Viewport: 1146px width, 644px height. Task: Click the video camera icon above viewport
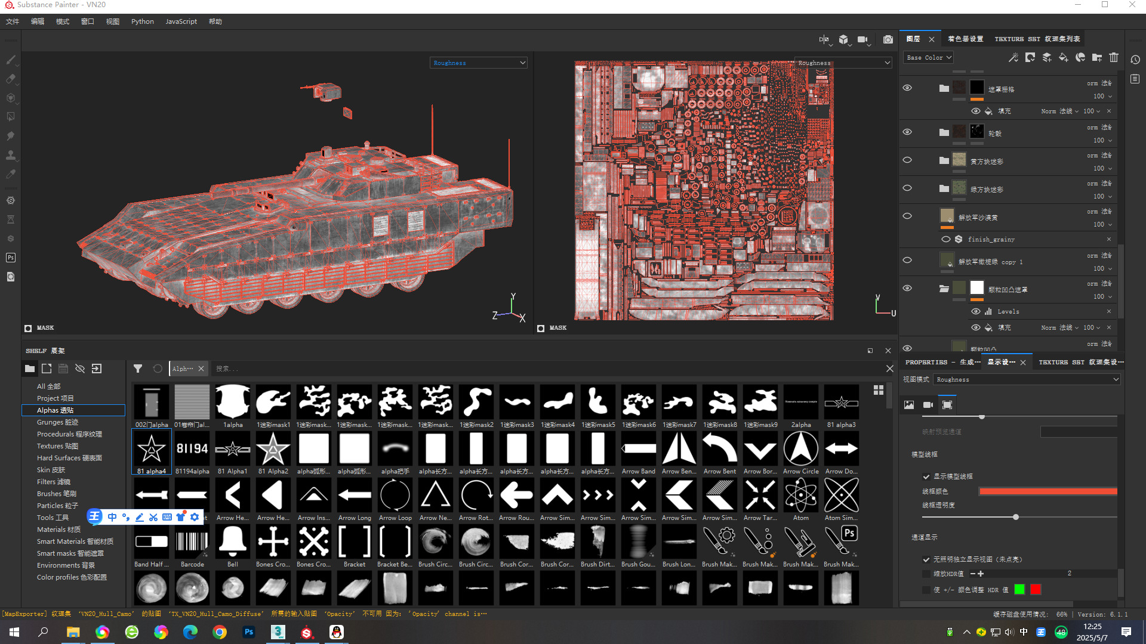pyautogui.click(x=862, y=39)
